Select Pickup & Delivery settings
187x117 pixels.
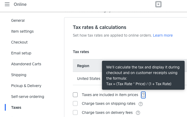[26, 86]
